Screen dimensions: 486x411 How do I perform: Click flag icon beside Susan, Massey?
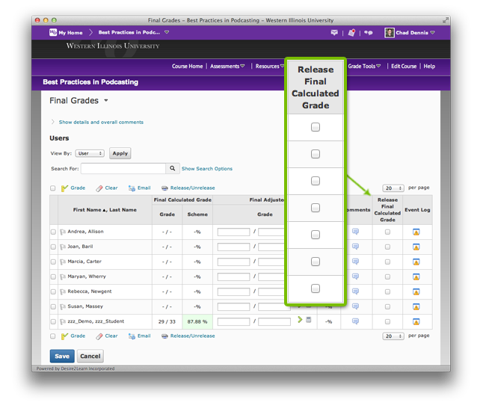[63, 306]
